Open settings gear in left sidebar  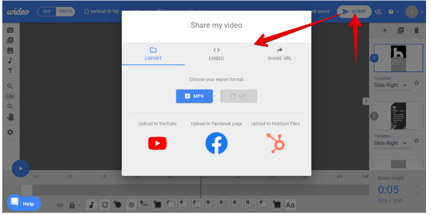10,132
